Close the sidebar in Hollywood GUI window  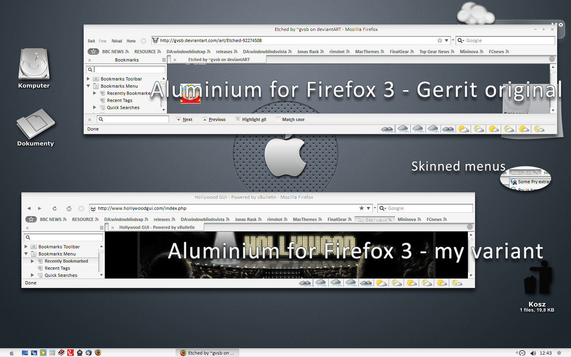[x=27, y=228]
